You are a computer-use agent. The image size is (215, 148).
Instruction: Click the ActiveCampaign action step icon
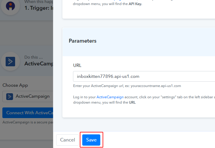coord(10,61)
